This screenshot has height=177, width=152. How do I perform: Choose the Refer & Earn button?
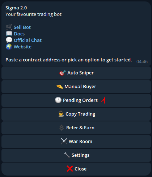click(x=76, y=128)
